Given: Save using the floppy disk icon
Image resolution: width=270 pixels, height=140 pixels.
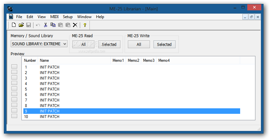Looking at the screenshot, I should click(29, 25).
